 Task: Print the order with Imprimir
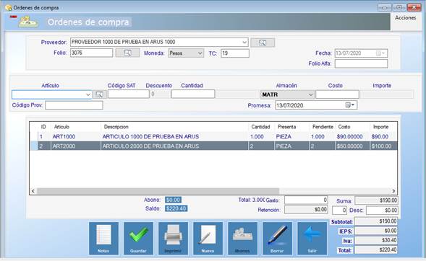(x=173, y=238)
